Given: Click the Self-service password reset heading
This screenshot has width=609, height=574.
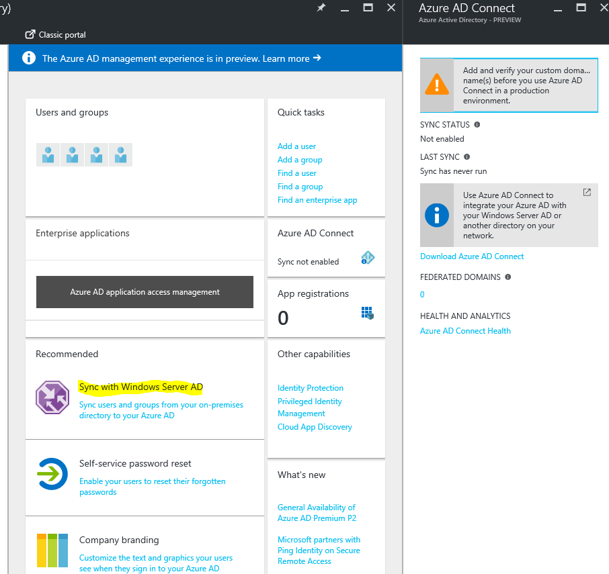Looking at the screenshot, I should (135, 463).
